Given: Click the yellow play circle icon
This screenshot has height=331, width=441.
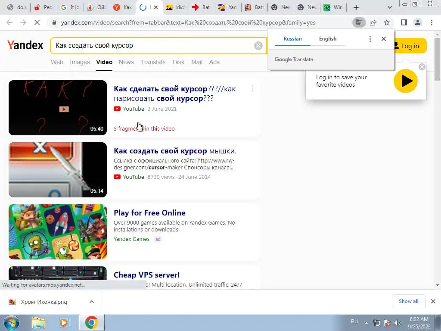Looking at the screenshot, I should click(x=405, y=81).
